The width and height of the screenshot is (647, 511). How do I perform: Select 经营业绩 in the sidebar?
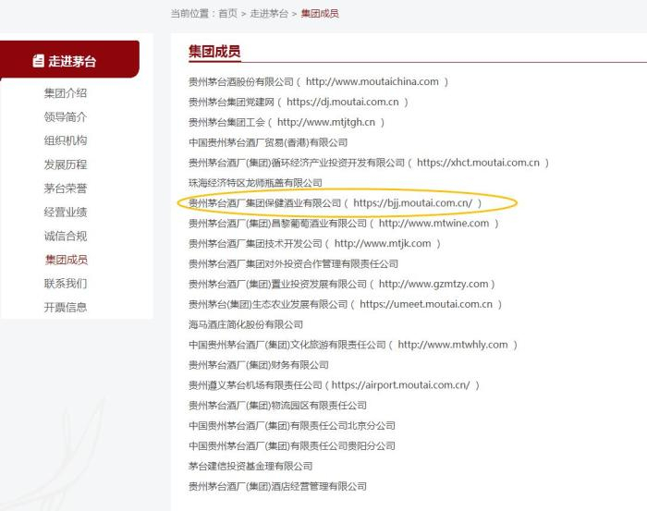tap(66, 213)
